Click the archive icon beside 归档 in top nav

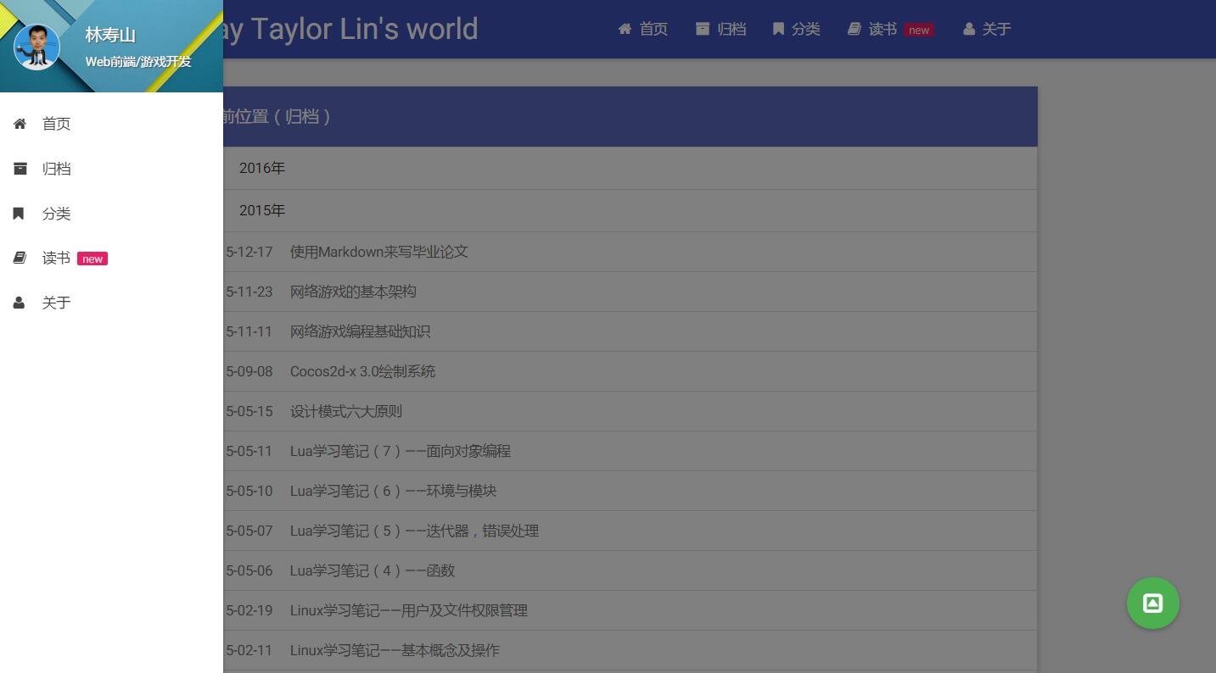point(701,28)
